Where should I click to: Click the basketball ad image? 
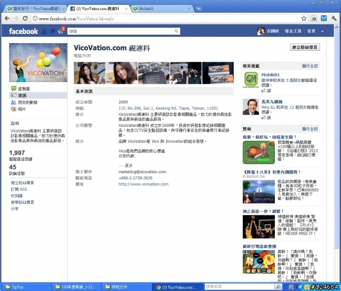coord(258,227)
